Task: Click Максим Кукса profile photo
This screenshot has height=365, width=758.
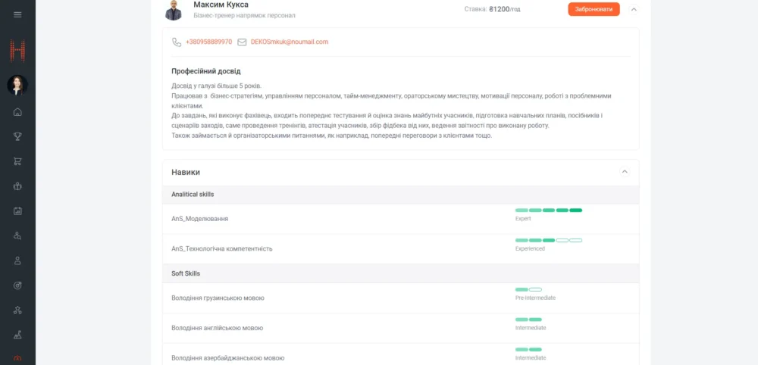Action: point(174,10)
